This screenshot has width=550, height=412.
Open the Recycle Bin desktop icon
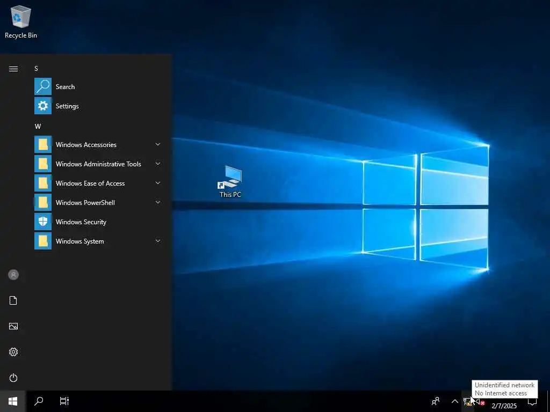(21, 21)
